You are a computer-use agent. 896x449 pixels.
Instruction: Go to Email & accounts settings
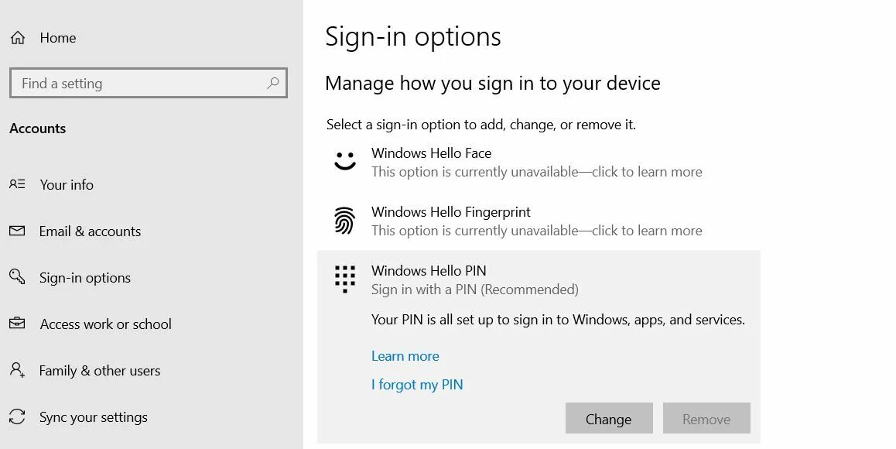click(90, 231)
